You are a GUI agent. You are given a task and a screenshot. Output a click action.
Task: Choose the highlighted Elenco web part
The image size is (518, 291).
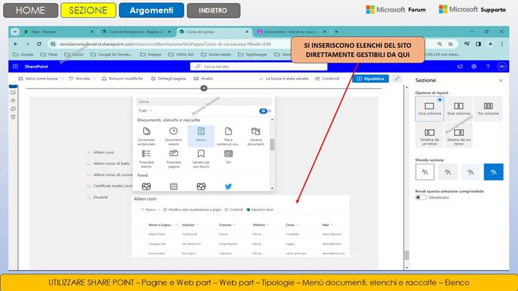pos(201,135)
